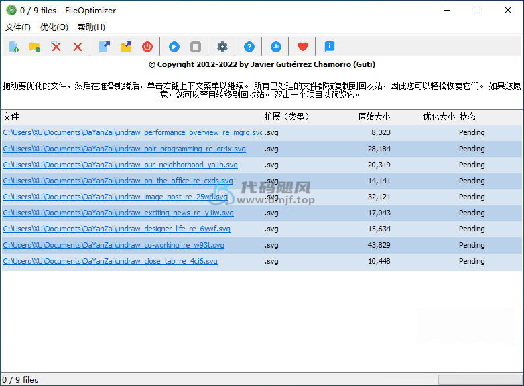Open options via the gear icon
Image resolution: width=524 pixels, height=386 pixels.
pos(222,47)
